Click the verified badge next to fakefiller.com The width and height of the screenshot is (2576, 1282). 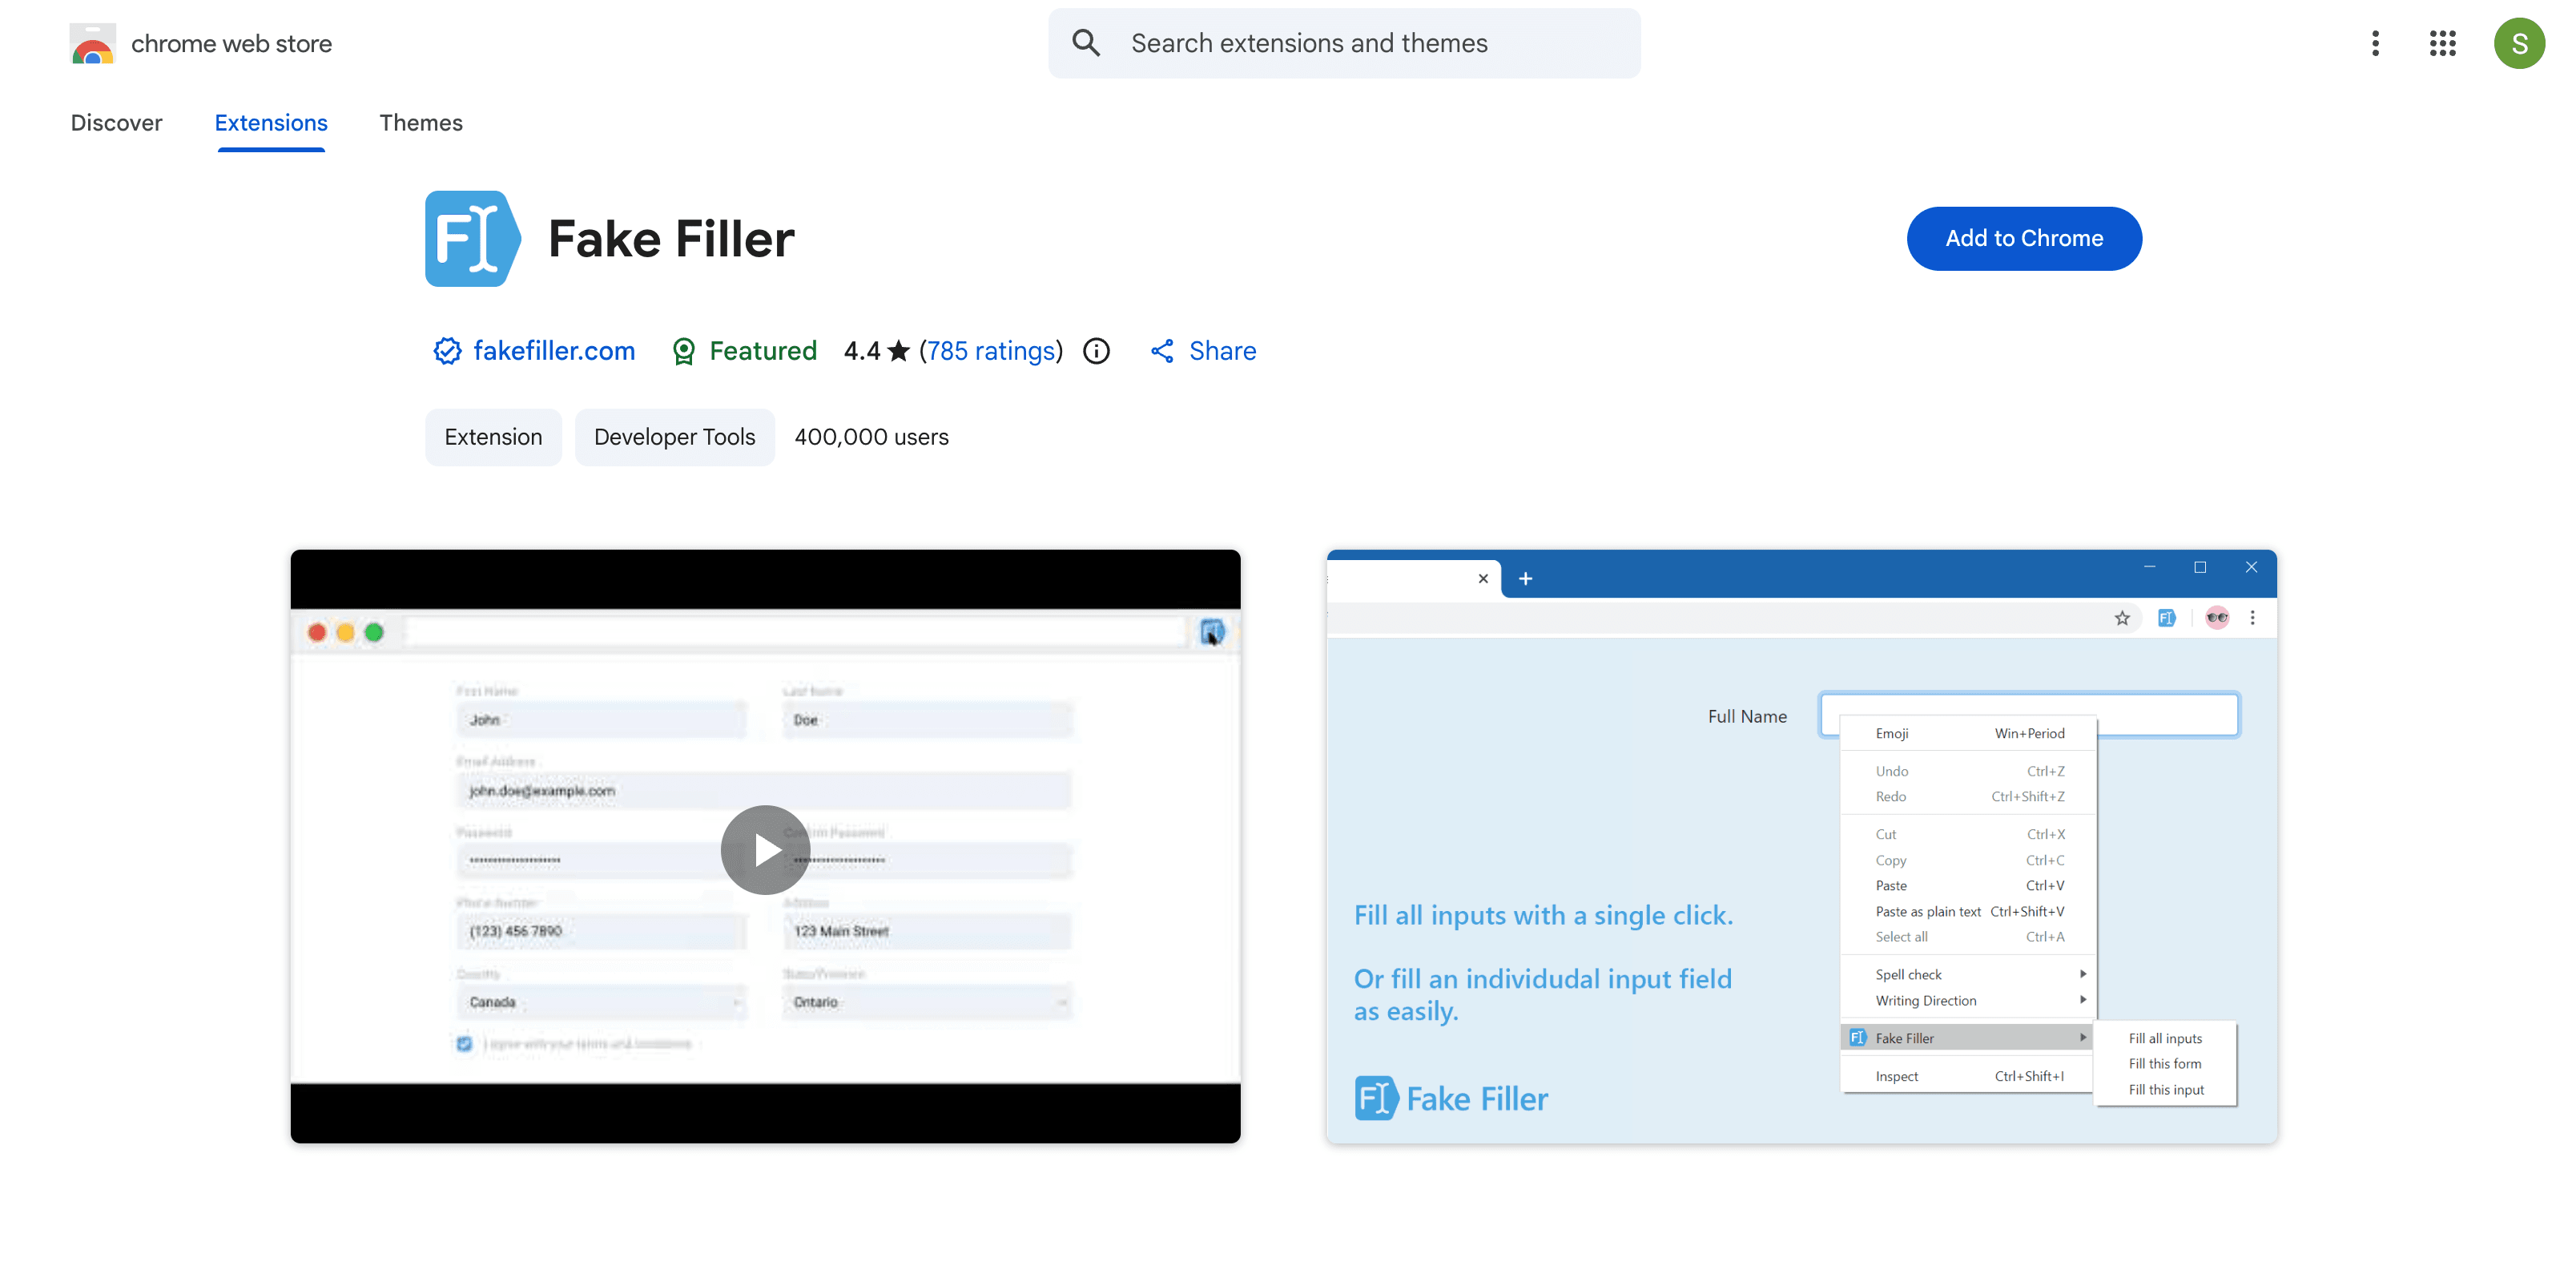pos(446,351)
